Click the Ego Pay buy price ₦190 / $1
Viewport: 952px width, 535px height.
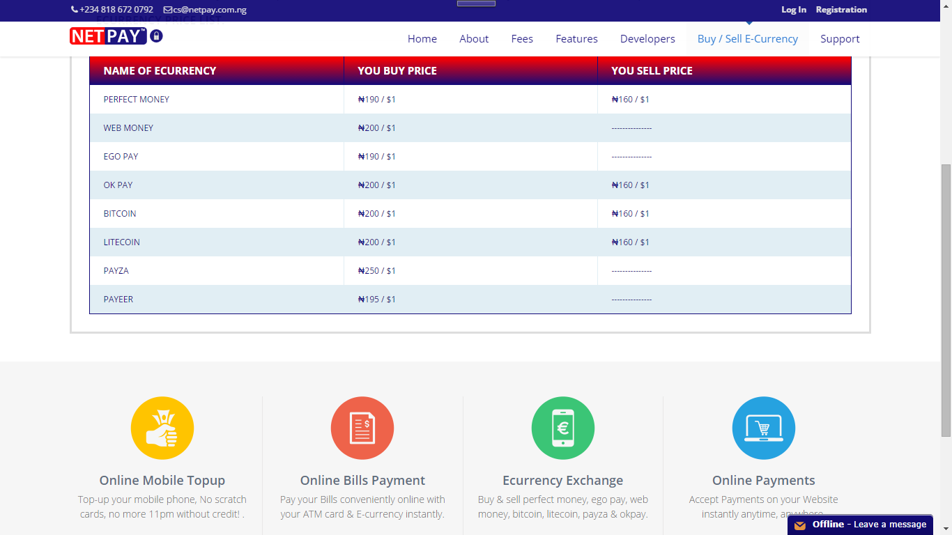click(376, 157)
